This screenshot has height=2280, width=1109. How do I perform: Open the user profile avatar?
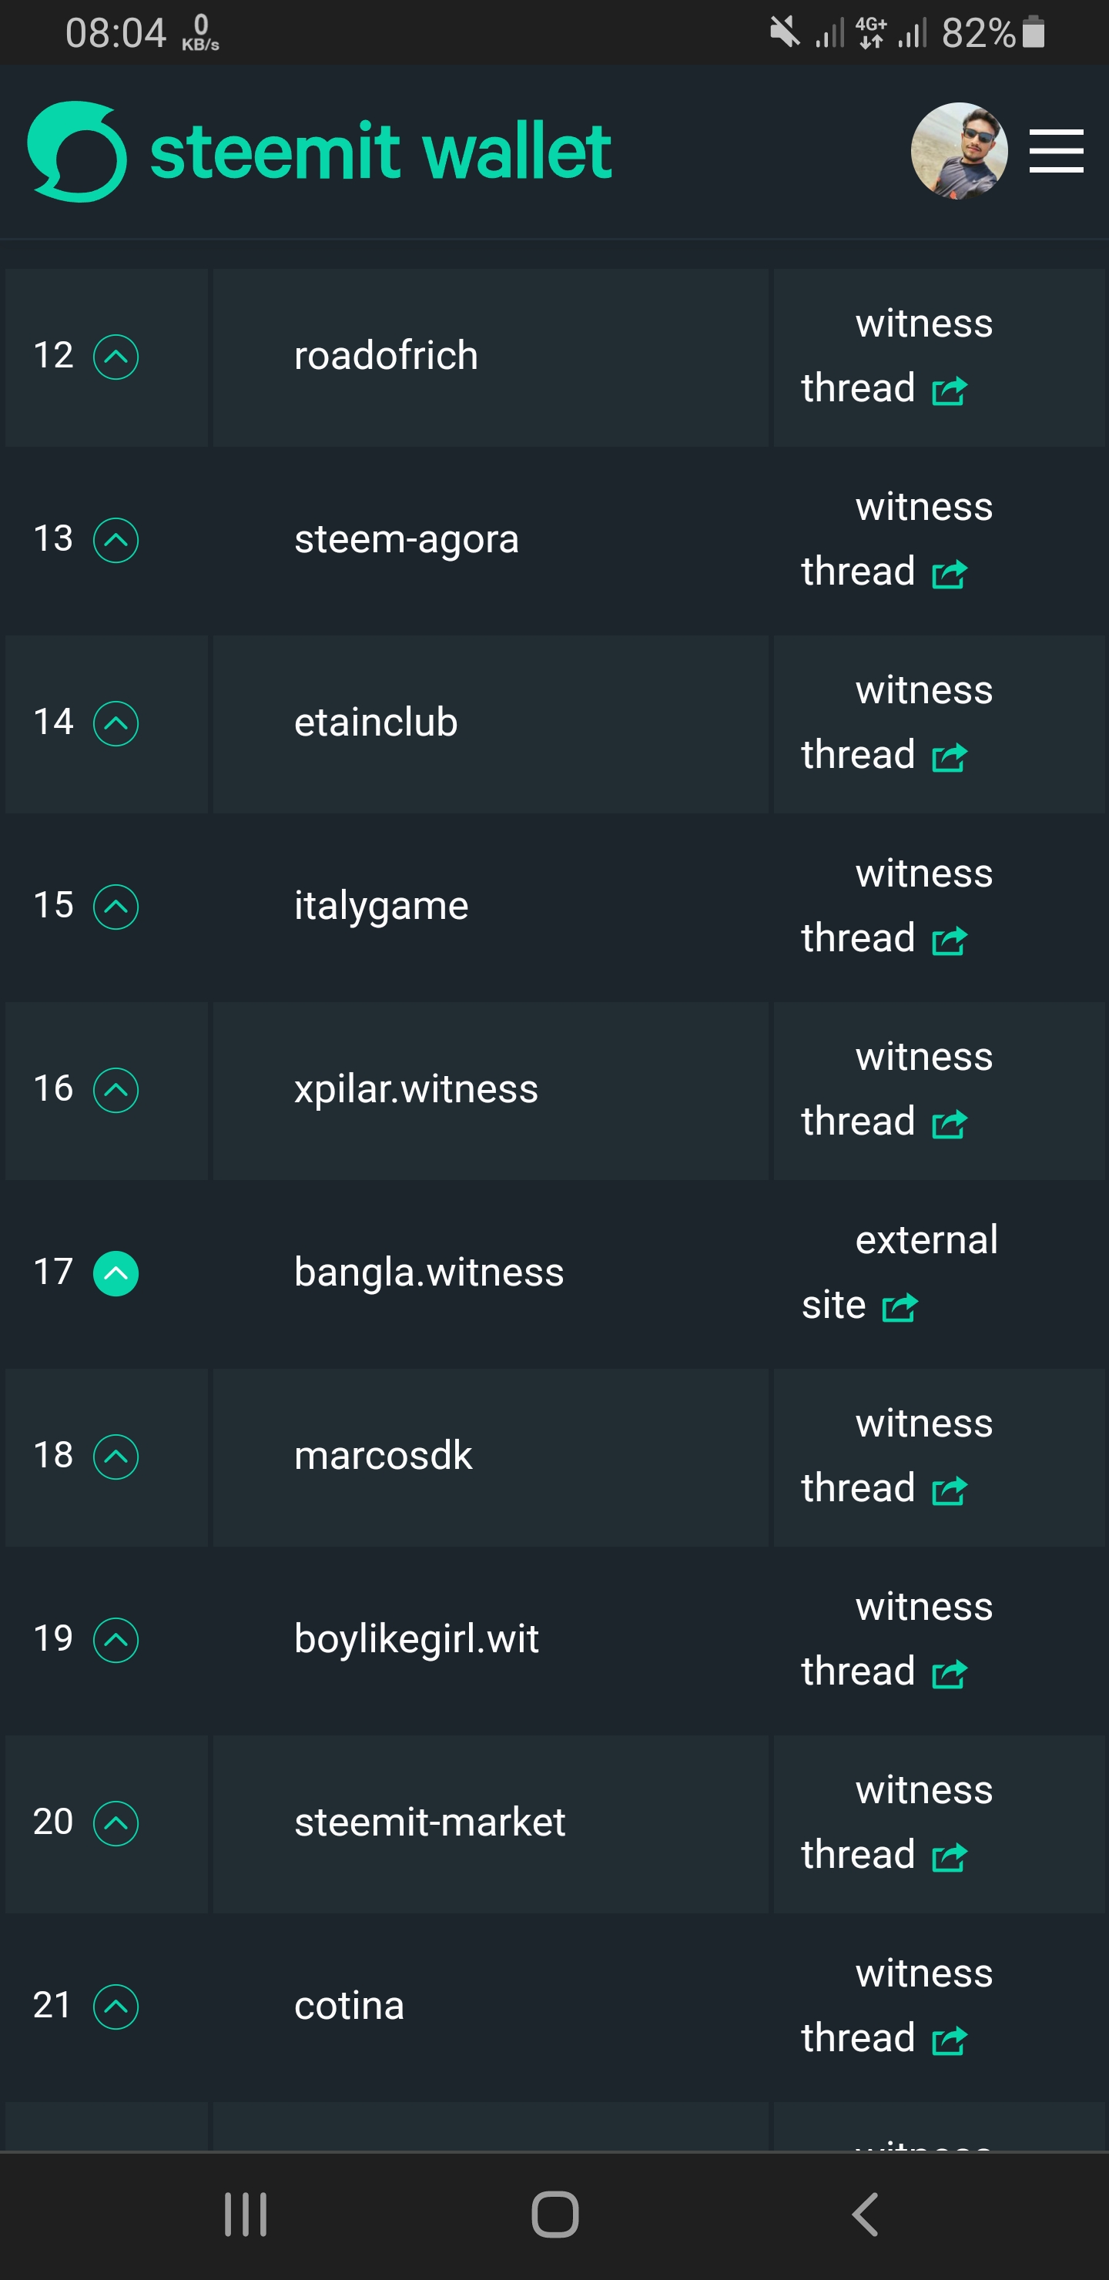tap(959, 151)
